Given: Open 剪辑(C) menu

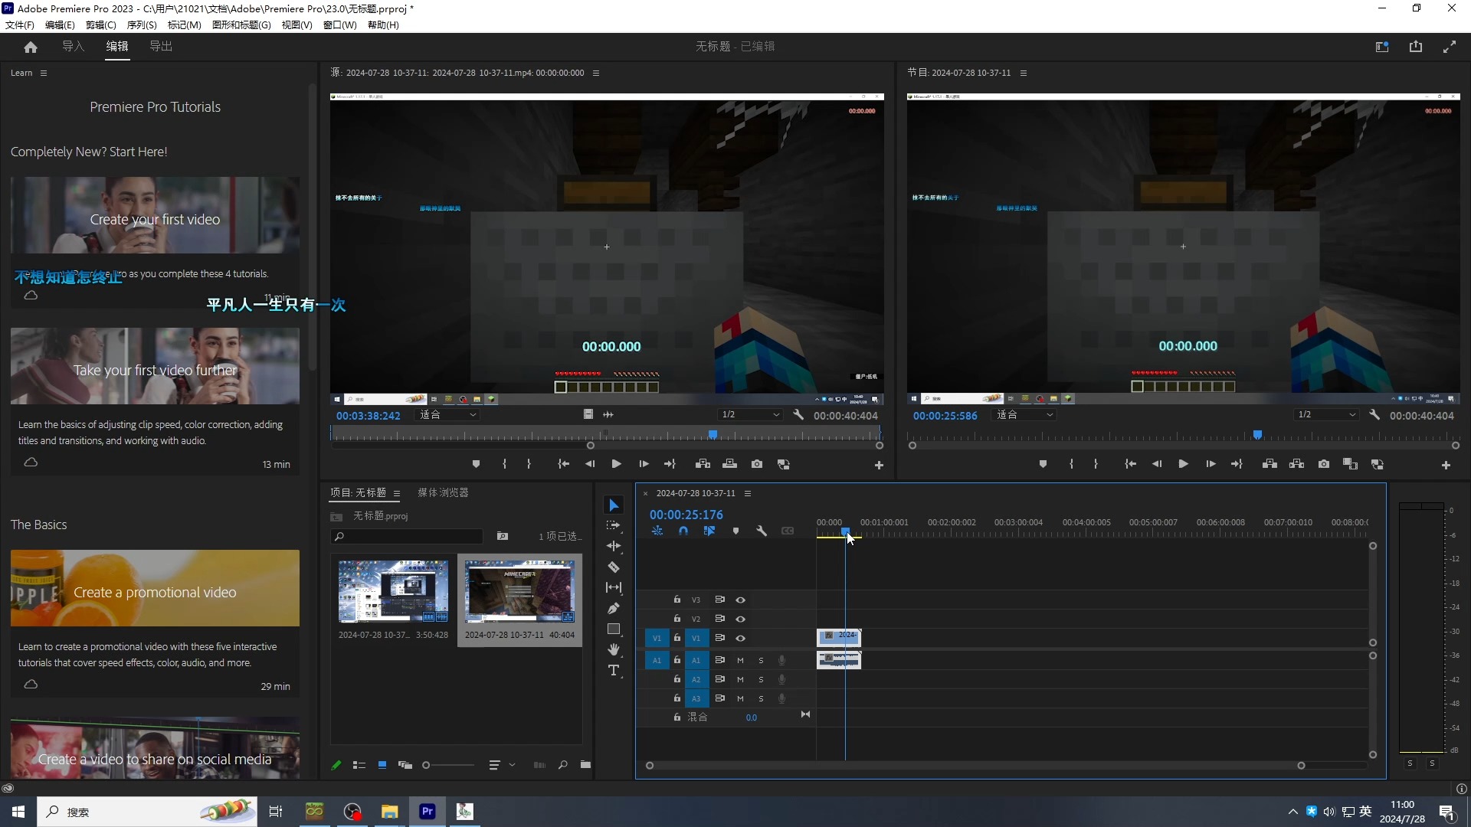Looking at the screenshot, I should pos(101,25).
